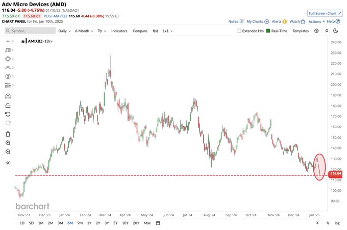Toggle the magnet snap mode

pos(8,97)
